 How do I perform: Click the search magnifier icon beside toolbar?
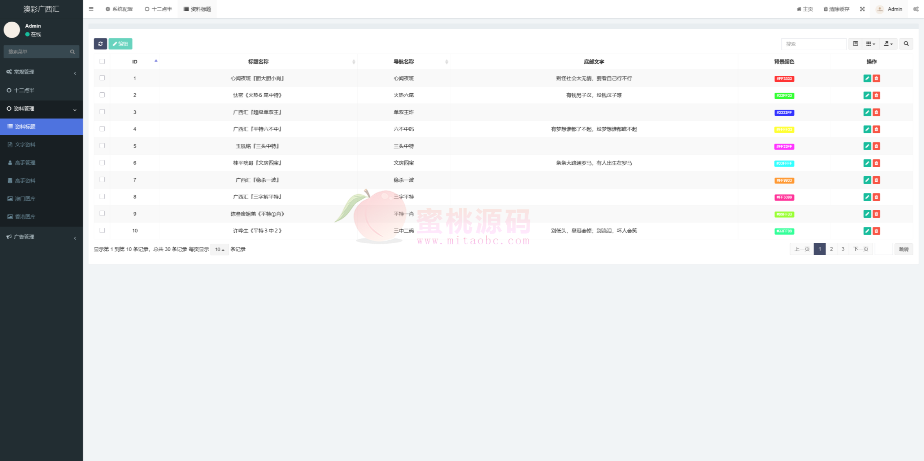coord(906,44)
